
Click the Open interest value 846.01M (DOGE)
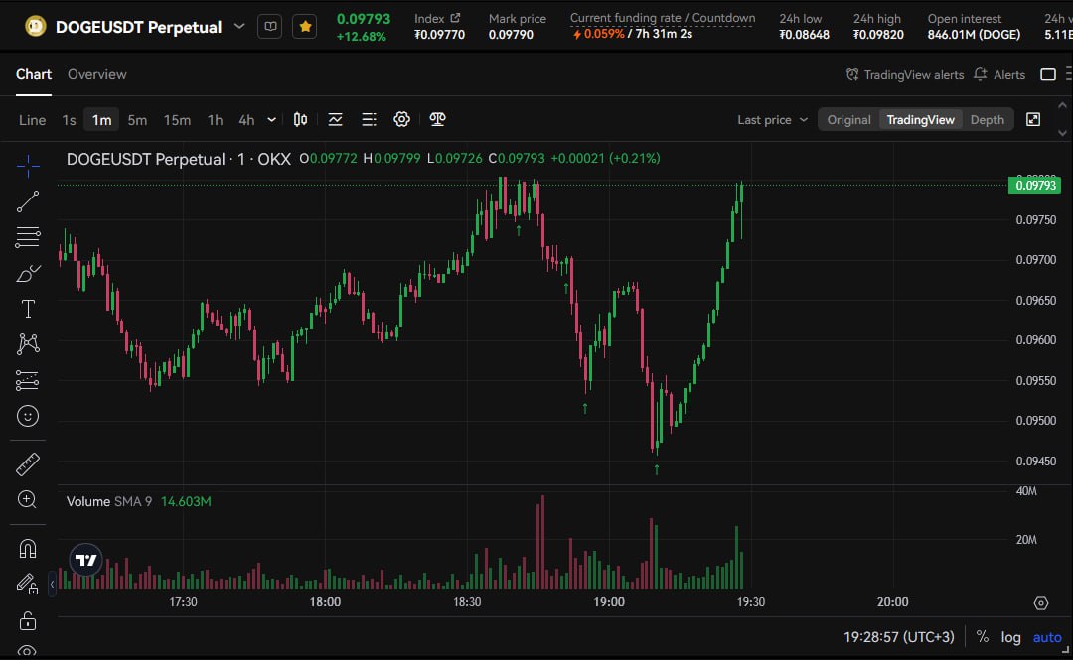point(974,34)
